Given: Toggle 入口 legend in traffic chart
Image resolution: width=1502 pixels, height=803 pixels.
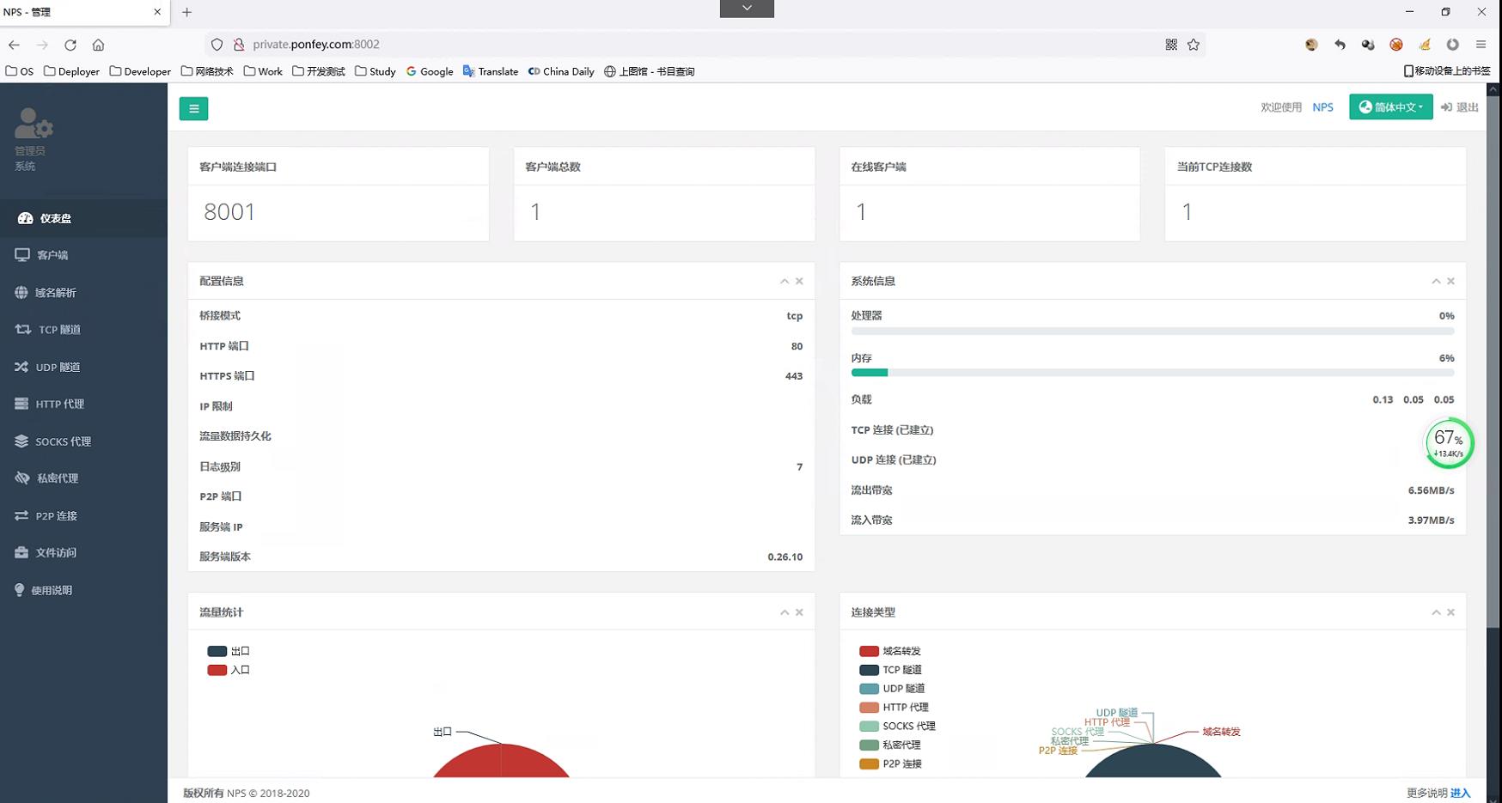Looking at the screenshot, I should (x=229, y=670).
